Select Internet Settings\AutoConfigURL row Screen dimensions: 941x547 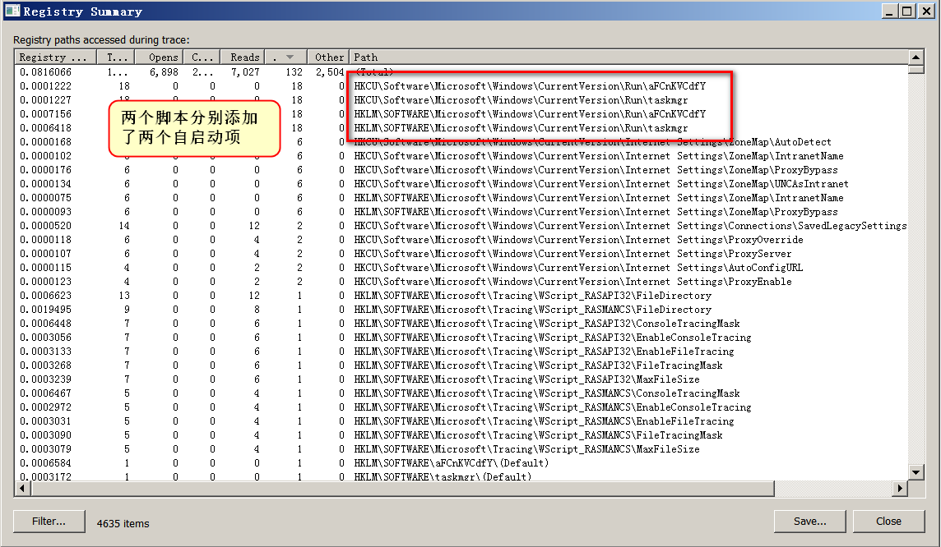click(461, 268)
